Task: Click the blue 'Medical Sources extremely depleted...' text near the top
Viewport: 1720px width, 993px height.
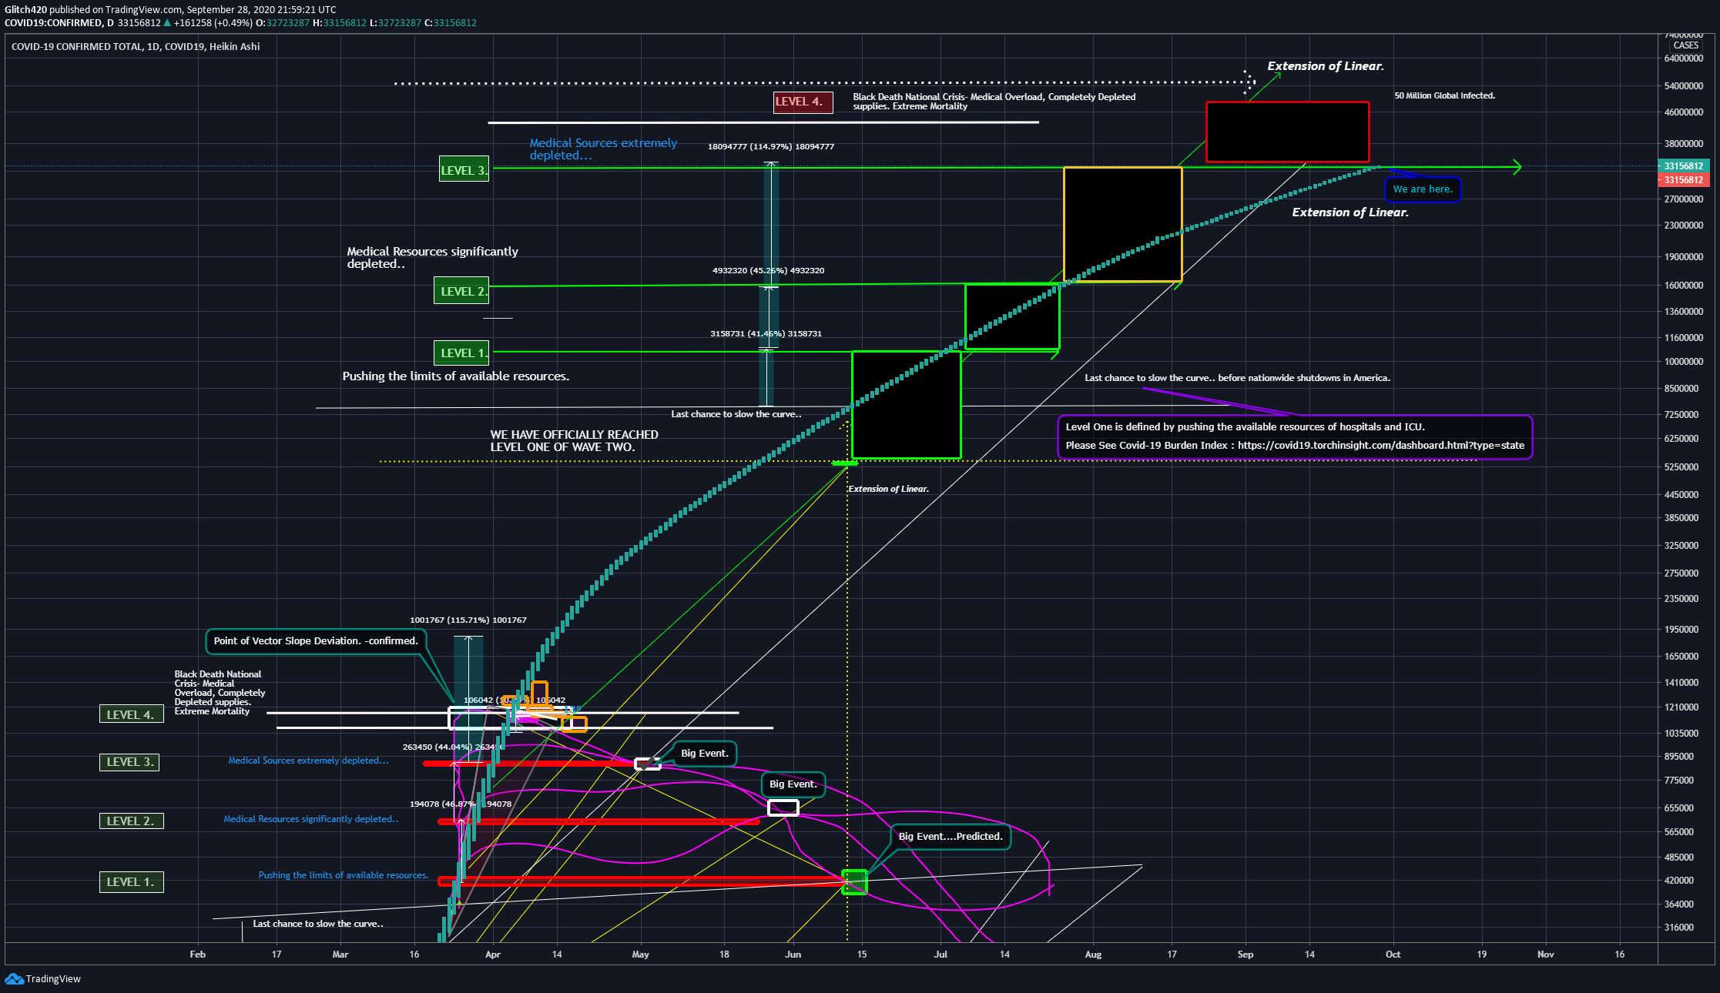Action: (x=603, y=149)
